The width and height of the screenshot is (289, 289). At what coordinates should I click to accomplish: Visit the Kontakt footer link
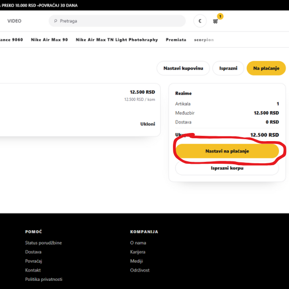click(x=33, y=270)
